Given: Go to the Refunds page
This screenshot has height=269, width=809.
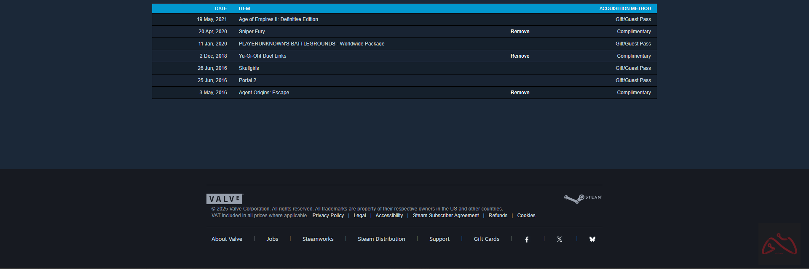Looking at the screenshot, I should pos(498,216).
